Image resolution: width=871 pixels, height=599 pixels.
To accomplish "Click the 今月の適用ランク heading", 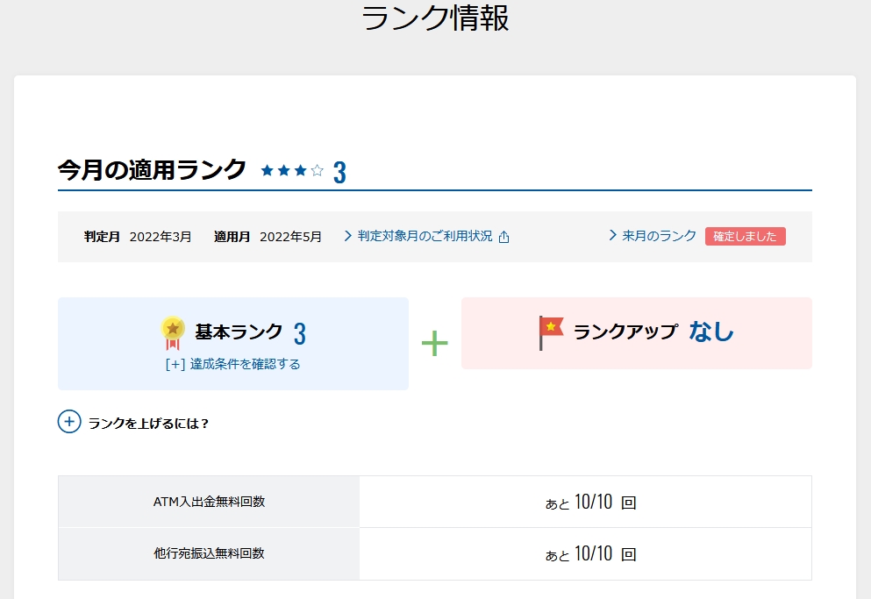I will tap(152, 170).
